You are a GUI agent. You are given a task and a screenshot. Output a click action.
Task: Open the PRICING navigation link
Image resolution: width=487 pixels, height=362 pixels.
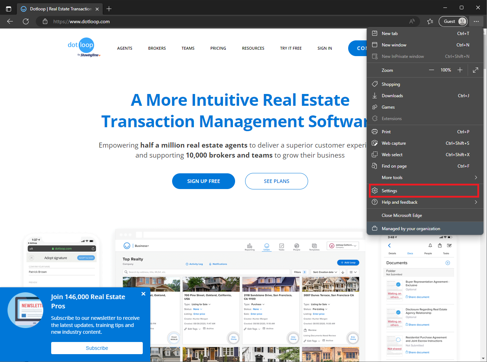pos(218,48)
